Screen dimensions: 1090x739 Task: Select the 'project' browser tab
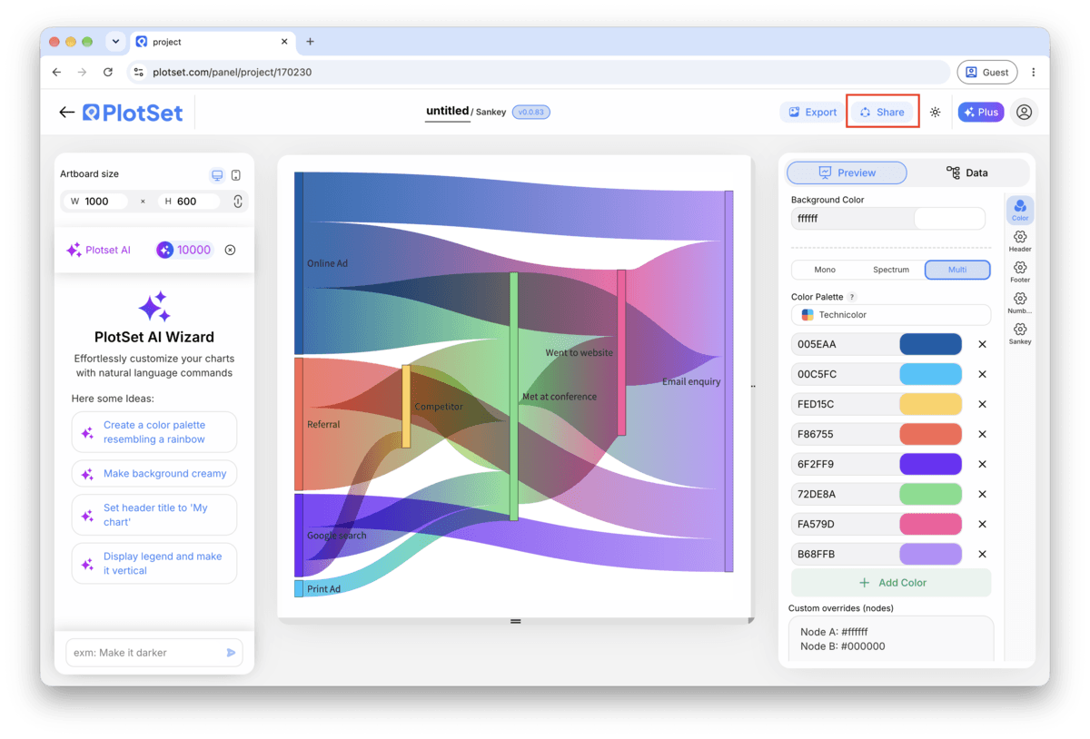[x=213, y=42]
